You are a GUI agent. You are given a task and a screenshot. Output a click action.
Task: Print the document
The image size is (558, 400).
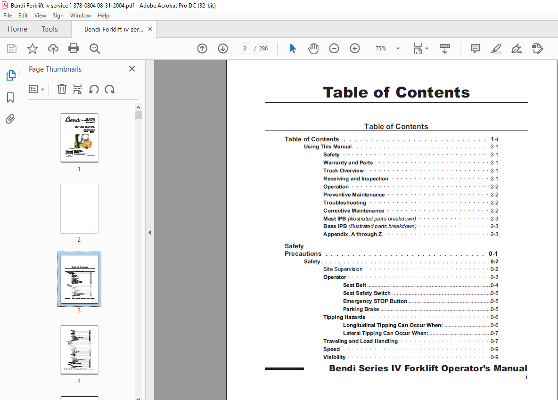coord(74,49)
